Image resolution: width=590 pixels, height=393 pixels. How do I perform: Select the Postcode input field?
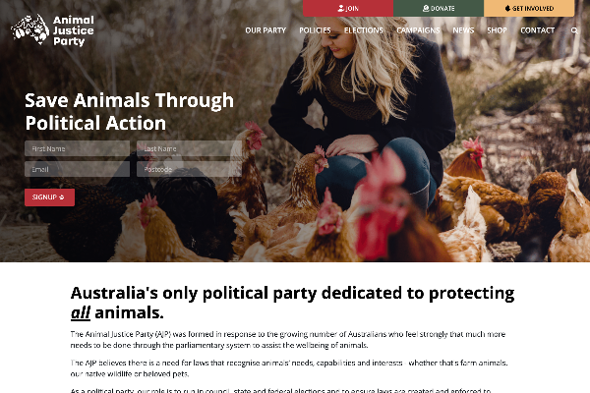point(189,169)
